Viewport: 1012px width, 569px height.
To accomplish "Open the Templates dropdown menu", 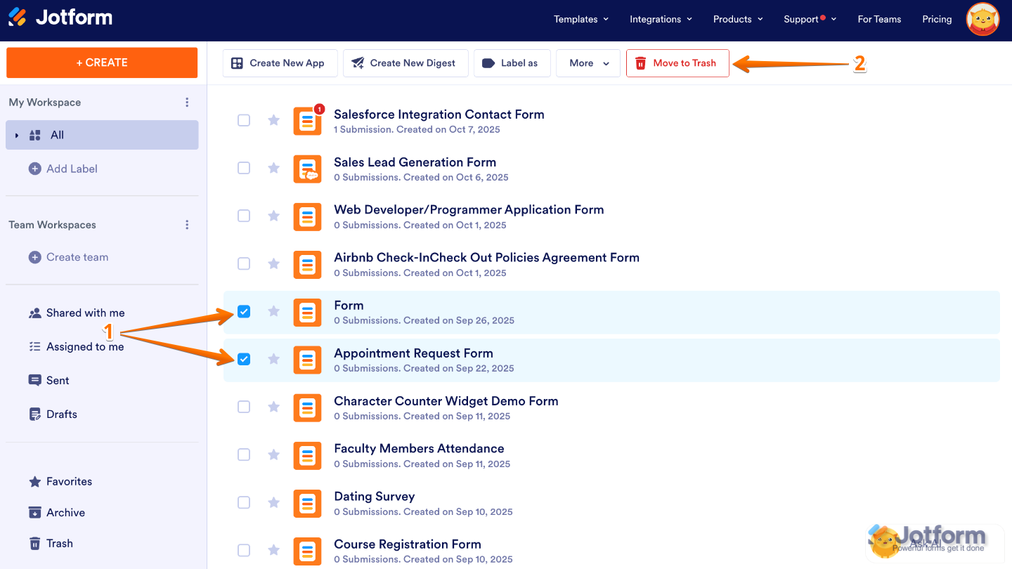I will click(x=580, y=19).
